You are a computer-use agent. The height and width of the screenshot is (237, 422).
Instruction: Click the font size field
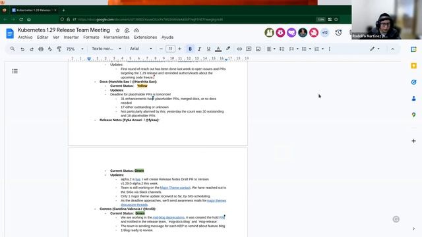click(x=170, y=49)
